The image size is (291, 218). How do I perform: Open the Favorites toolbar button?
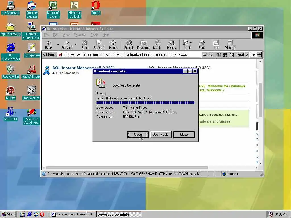(143, 45)
